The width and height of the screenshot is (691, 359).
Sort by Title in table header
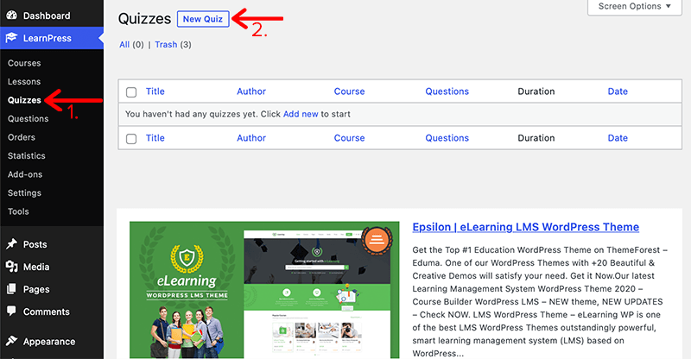(x=155, y=91)
